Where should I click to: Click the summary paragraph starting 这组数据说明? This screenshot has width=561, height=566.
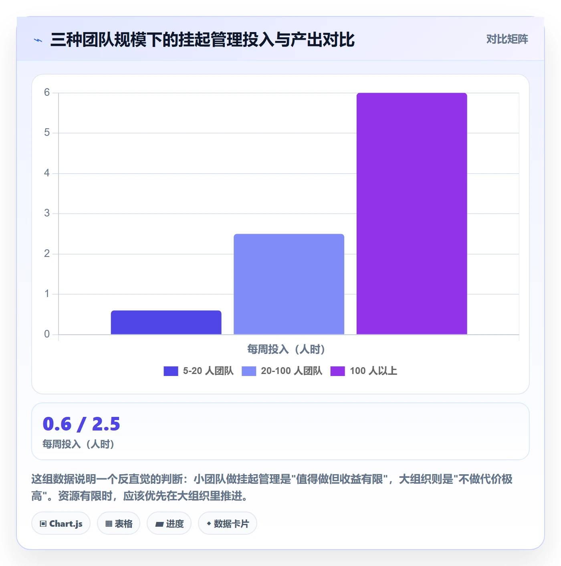272,487
